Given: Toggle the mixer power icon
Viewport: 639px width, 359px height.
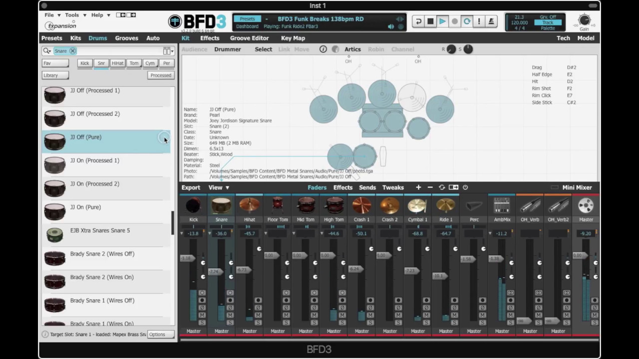Looking at the screenshot, I should 465,187.
